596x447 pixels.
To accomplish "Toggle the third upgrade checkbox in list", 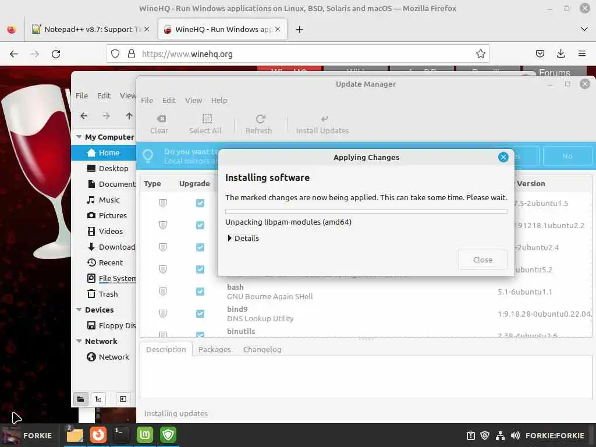I will [200, 247].
